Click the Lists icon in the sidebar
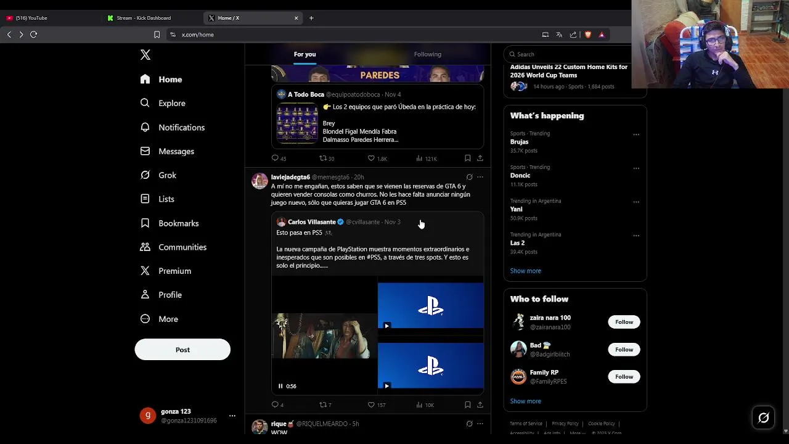This screenshot has width=789, height=444. pyautogui.click(x=145, y=199)
